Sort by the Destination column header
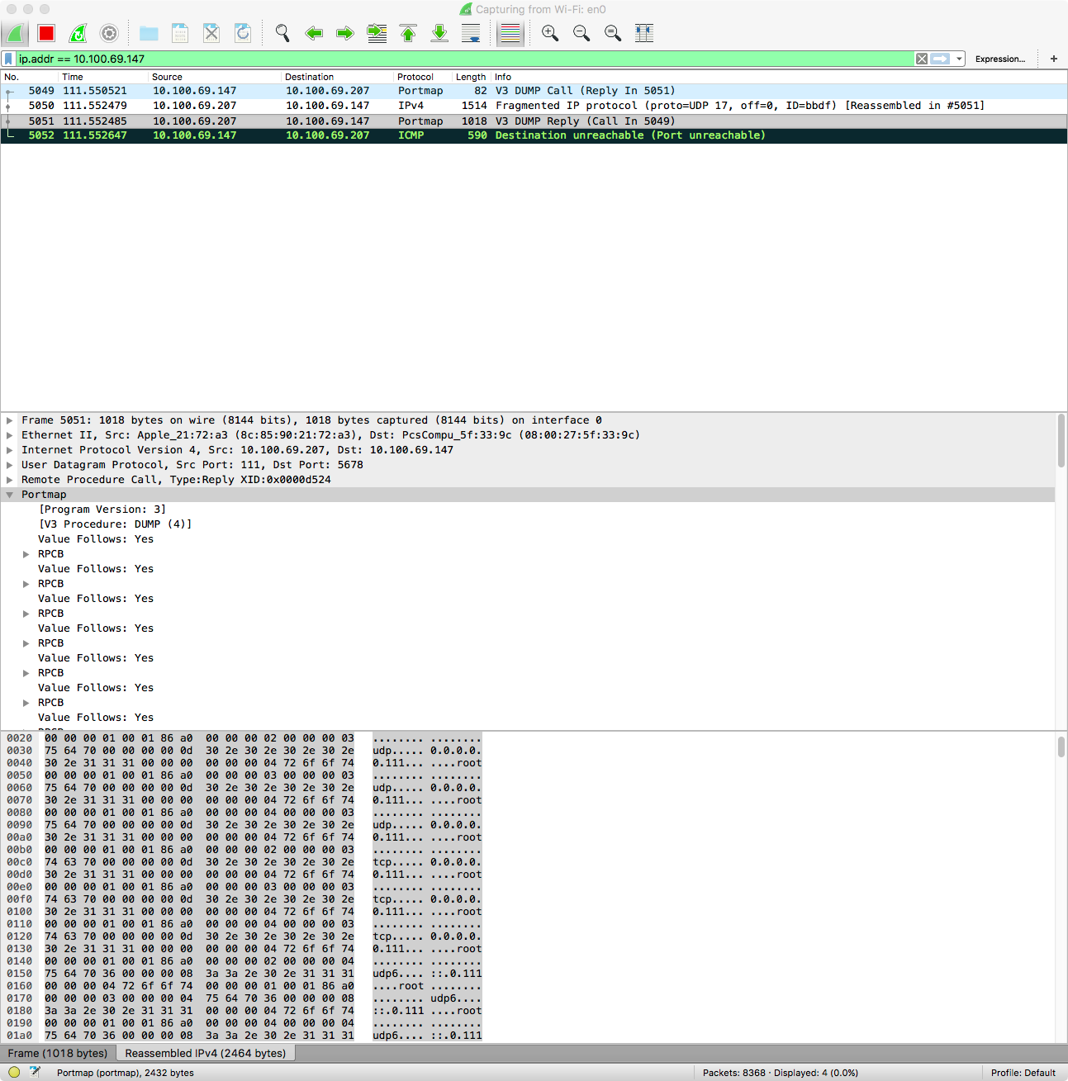Viewport: 1068px width, 1081px height. tap(337, 77)
